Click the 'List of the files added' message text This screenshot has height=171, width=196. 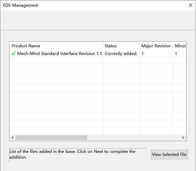pyautogui.click(x=72, y=154)
